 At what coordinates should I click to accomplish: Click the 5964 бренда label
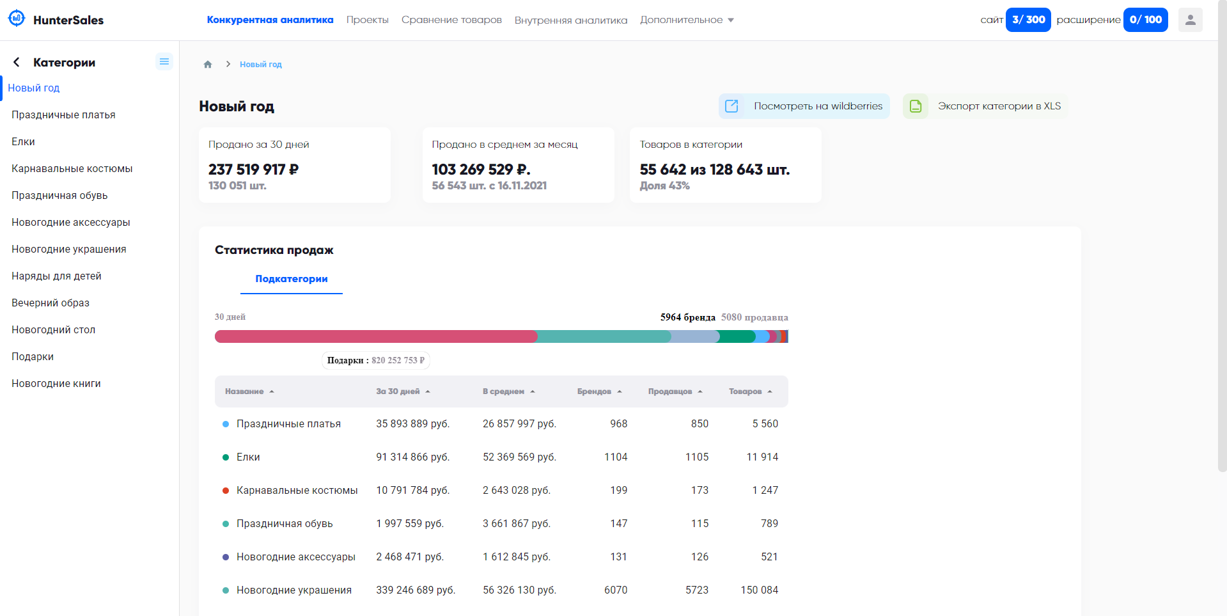point(688,317)
